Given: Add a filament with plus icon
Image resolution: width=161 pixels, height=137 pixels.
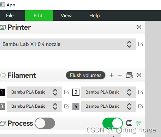Looking at the screenshot, I should pyautogui.click(x=112, y=75).
